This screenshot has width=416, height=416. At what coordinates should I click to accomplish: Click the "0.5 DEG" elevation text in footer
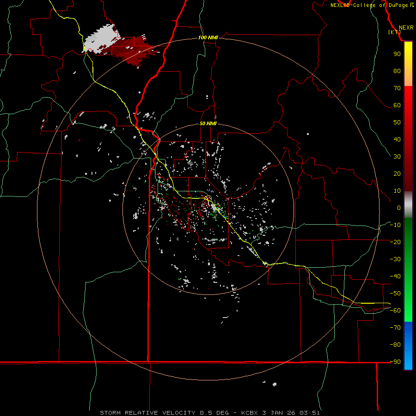point(214,413)
